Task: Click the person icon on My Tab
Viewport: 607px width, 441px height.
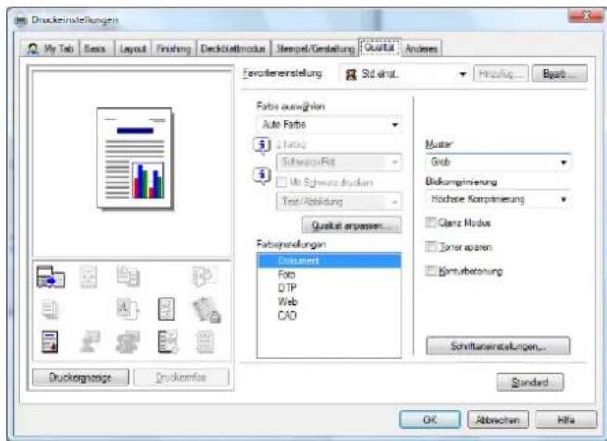Action: (x=33, y=49)
